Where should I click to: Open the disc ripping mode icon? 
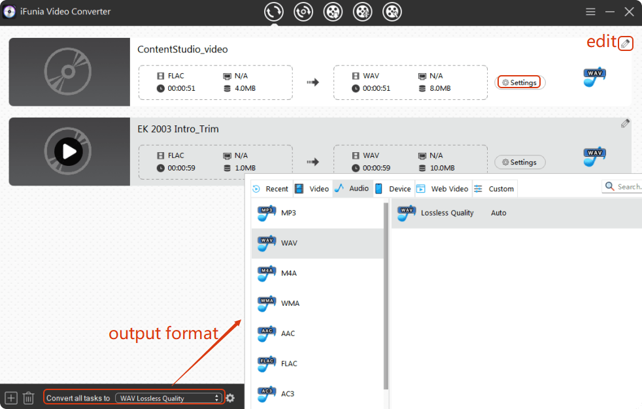[303, 11]
